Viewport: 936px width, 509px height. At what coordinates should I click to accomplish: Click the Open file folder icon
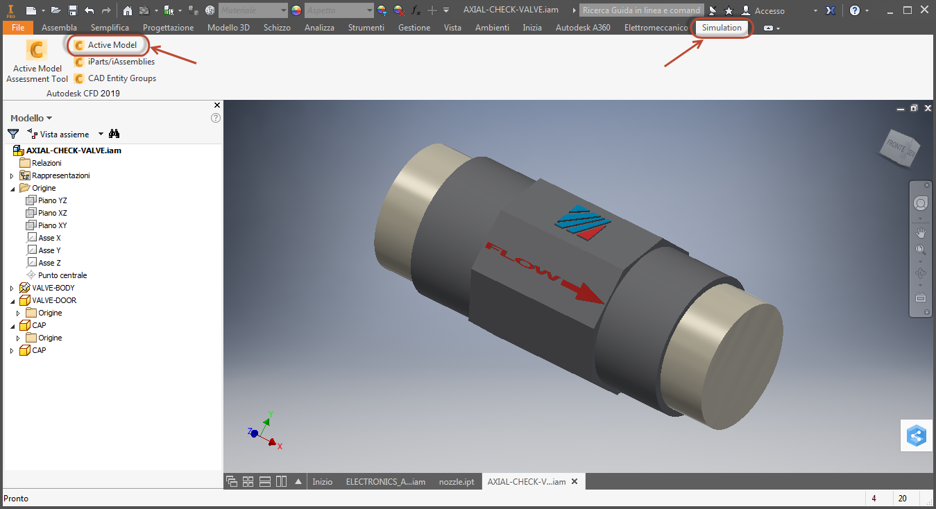click(56, 10)
